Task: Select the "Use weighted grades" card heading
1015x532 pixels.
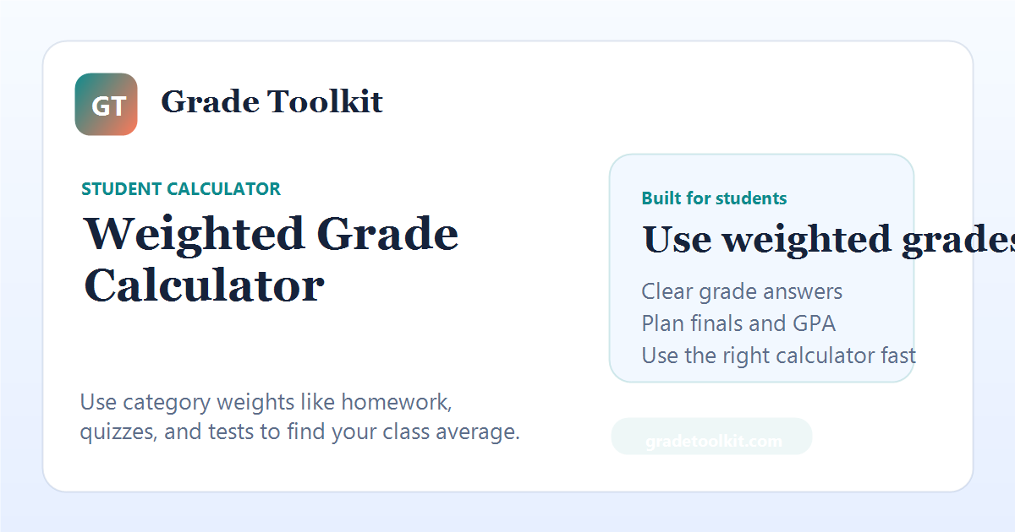Action: 829,240
